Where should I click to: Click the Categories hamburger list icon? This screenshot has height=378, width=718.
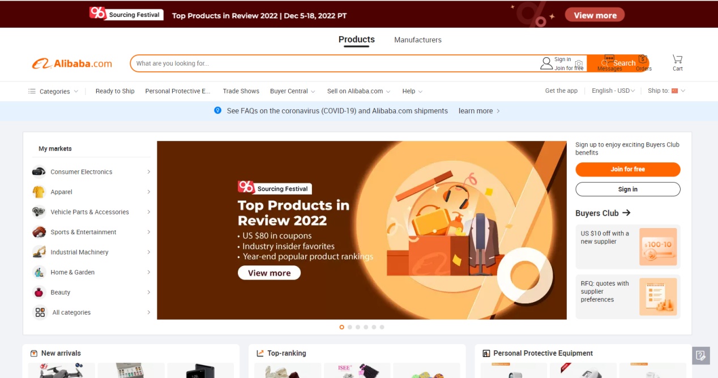click(x=32, y=91)
